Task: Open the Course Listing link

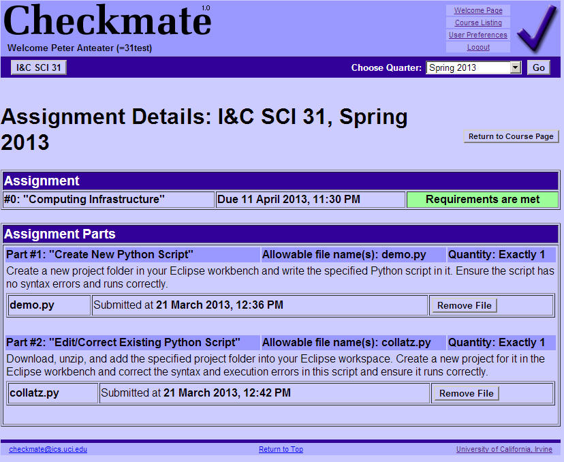Action: tap(478, 22)
